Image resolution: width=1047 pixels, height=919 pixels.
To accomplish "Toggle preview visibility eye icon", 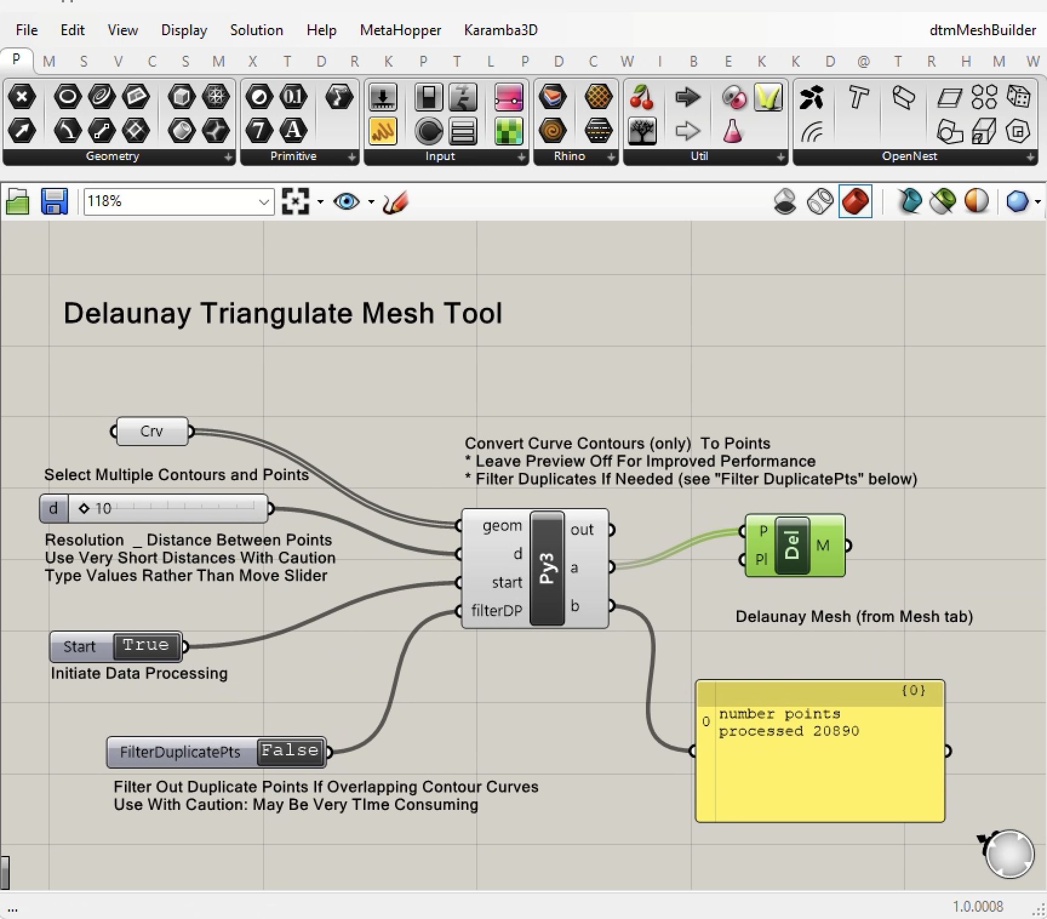I will point(346,201).
